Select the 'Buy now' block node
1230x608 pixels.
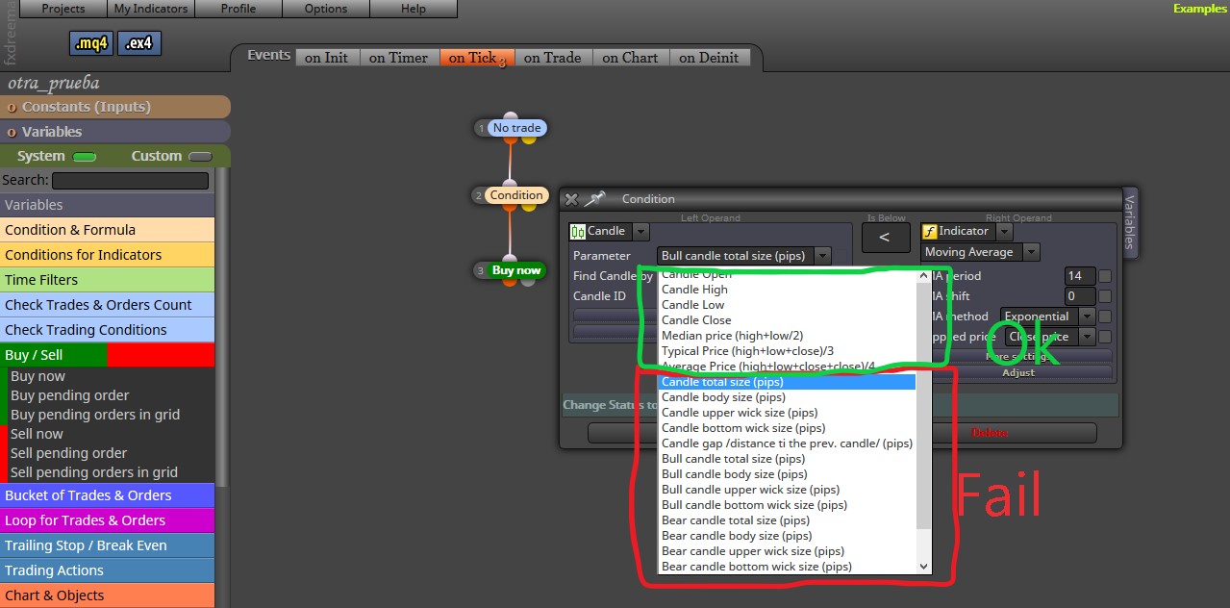coord(516,270)
